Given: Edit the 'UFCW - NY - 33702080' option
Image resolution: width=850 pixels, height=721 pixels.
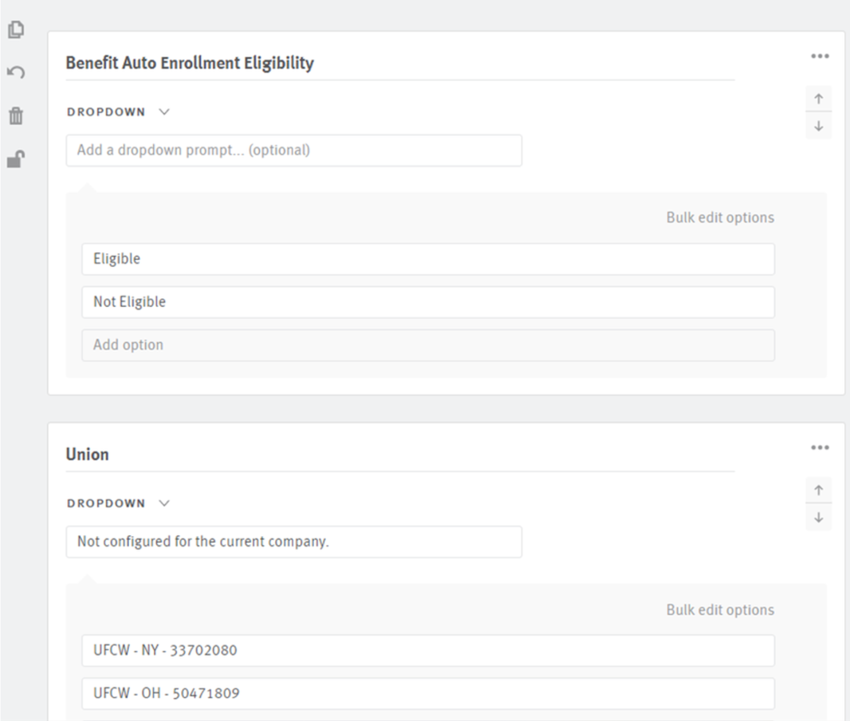Looking at the screenshot, I should [x=428, y=650].
